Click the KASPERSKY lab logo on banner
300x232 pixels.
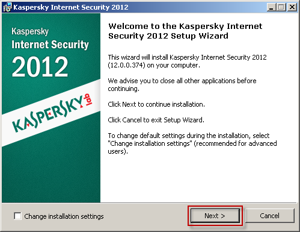(52, 113)
